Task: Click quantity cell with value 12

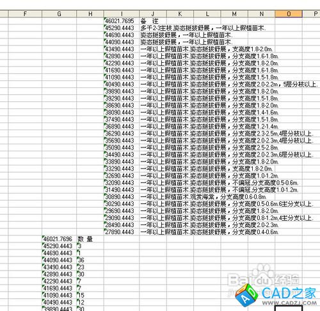Action: click(x=90, y=303)
